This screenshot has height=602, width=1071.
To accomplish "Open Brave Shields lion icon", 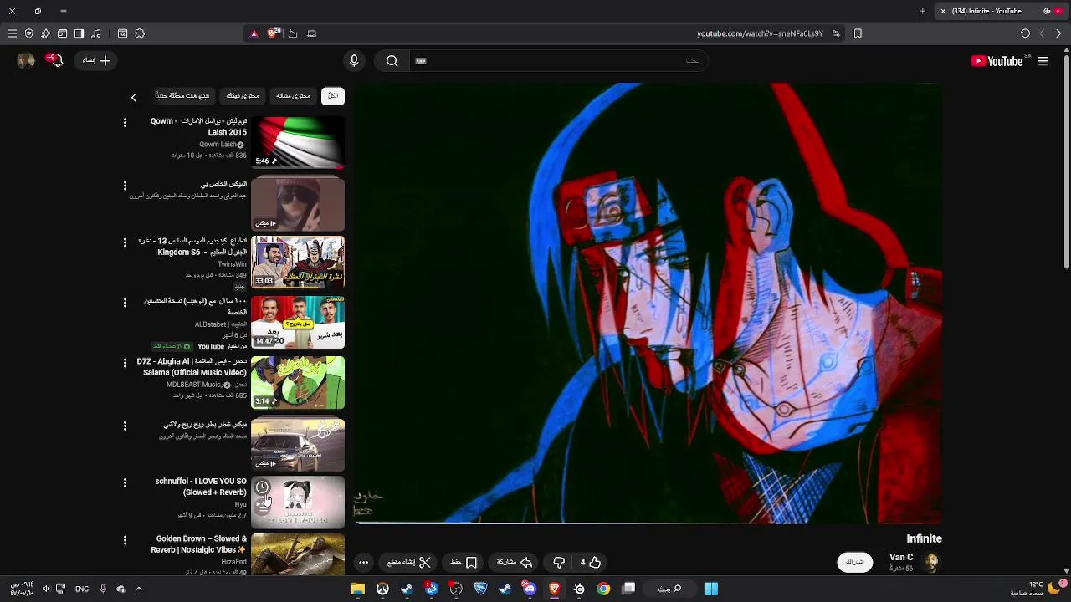I will point(272,33).
